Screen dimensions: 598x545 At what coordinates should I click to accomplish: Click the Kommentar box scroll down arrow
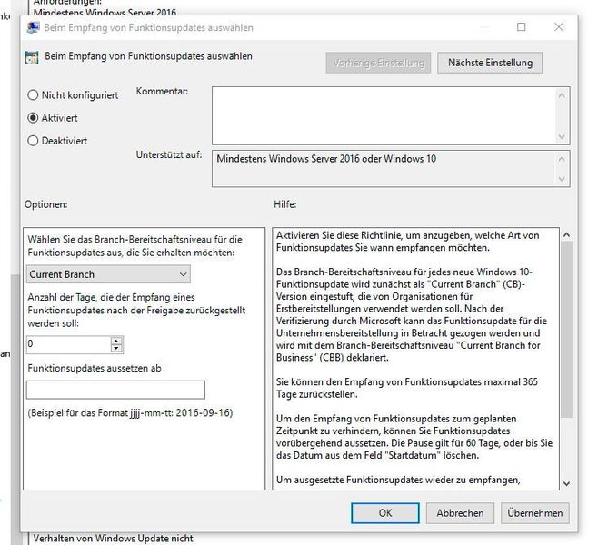point(562,136)
